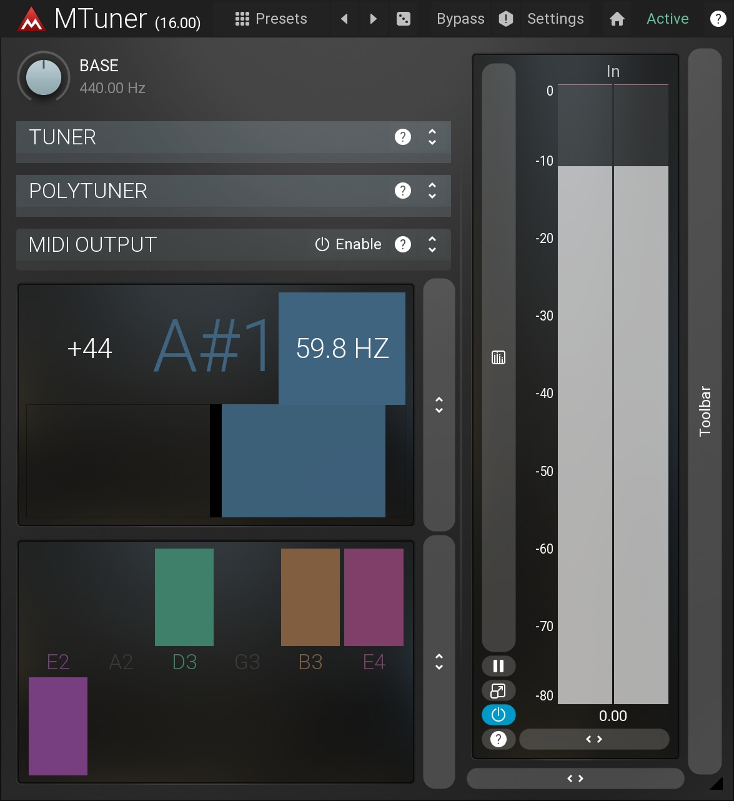Click the blue tuning deviation bar

point(304,460)
